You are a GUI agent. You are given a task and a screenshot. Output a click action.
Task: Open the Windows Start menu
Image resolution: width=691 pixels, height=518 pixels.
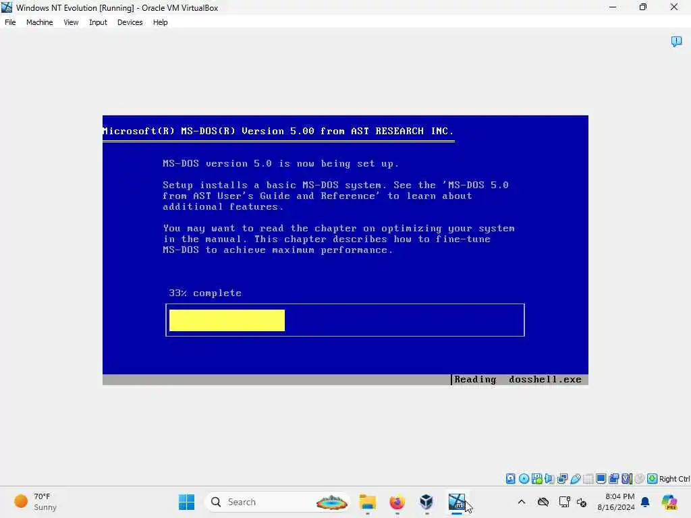tap(186, 502)
